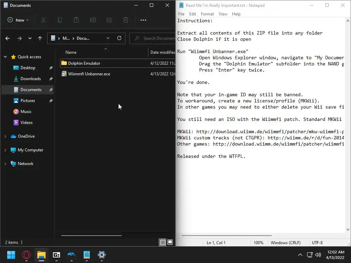Go forward with the Explorer forward arrow

click(20, 38)
